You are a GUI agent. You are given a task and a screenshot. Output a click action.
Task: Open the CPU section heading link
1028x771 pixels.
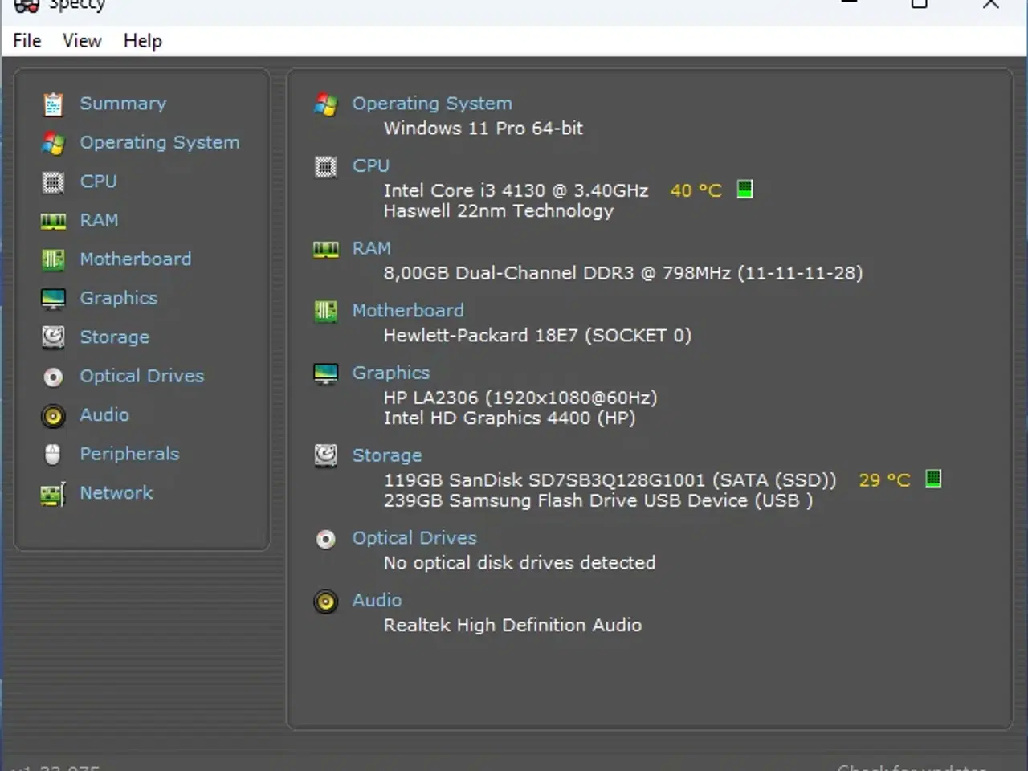tap(371, 165)
